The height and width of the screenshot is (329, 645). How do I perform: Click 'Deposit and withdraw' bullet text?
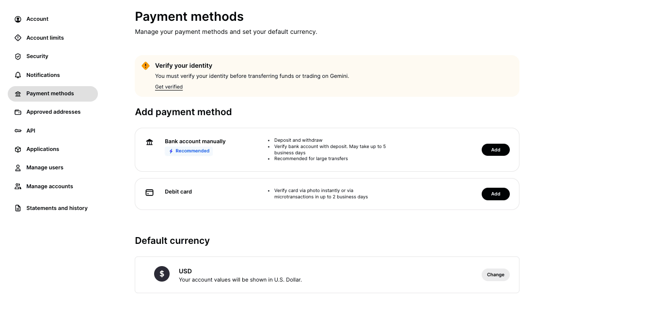pos(298,140)
